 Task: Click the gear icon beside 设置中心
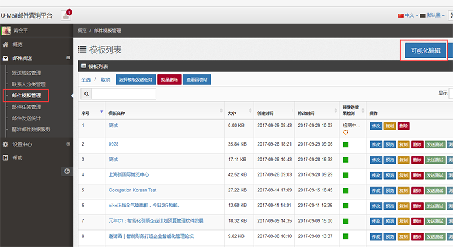point(6,144)
